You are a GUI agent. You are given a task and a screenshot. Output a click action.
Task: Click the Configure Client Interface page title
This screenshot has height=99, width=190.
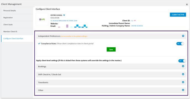coord(48,9)
